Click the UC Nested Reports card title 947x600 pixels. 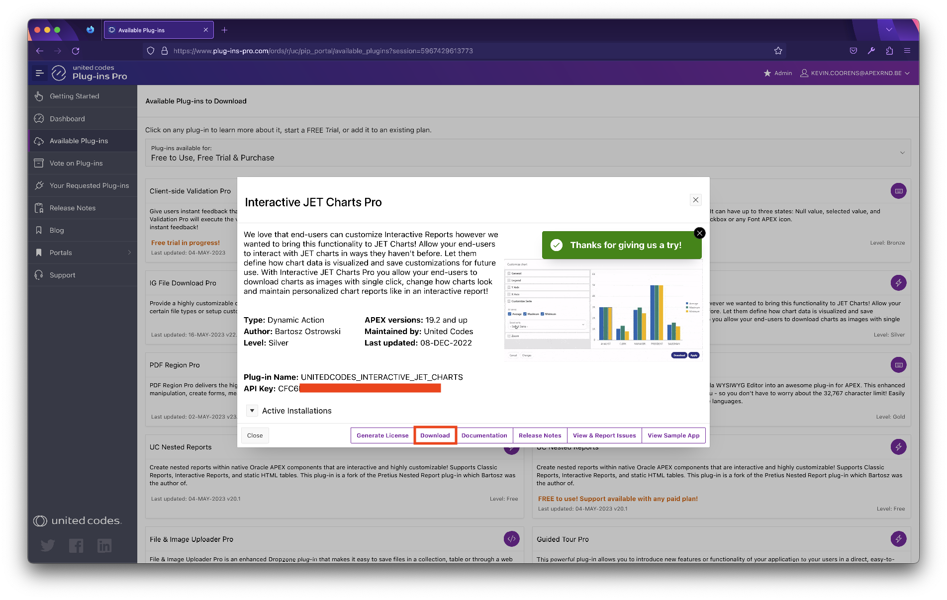tap(181, 447)
